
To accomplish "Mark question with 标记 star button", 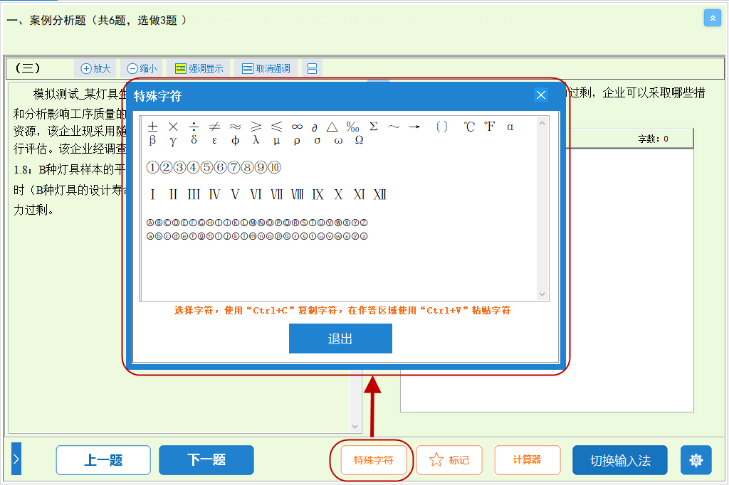I will click(449, 460).
